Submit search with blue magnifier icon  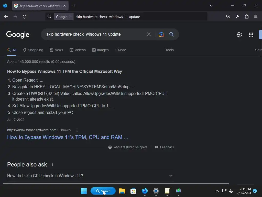171,34
